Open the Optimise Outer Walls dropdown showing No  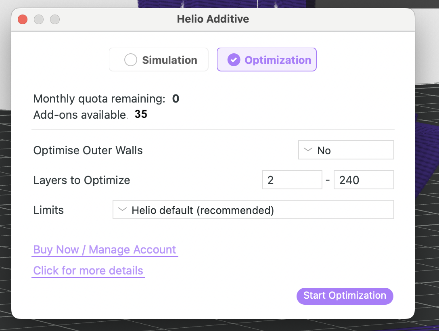[x=346, y=149]
